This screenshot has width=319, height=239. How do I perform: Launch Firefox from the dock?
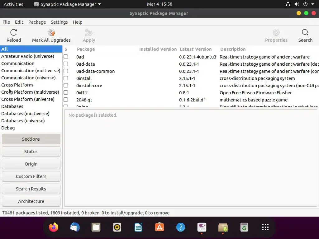pyautogui.click(x=54, y=227)
